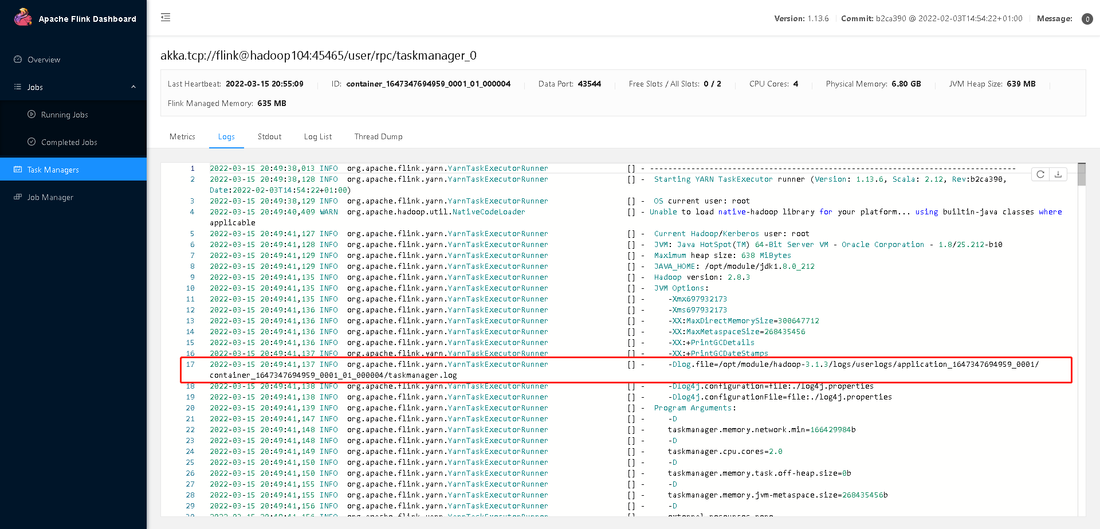Click the Running Jobs play-circle icon
This screenshot has width=1100, height=529.
click(32, 114)
